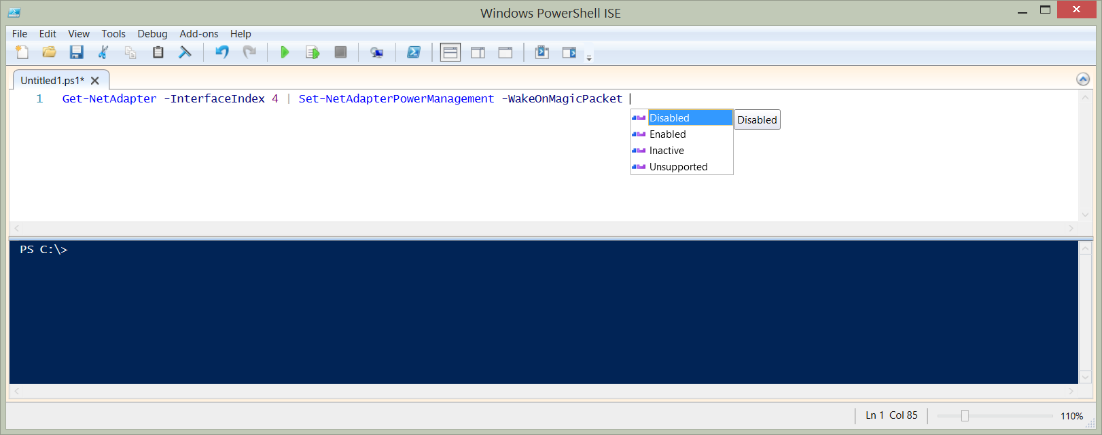1102x435 pixels.
Task: Click the Run Selection icon
Action: [x=313, y=52]
